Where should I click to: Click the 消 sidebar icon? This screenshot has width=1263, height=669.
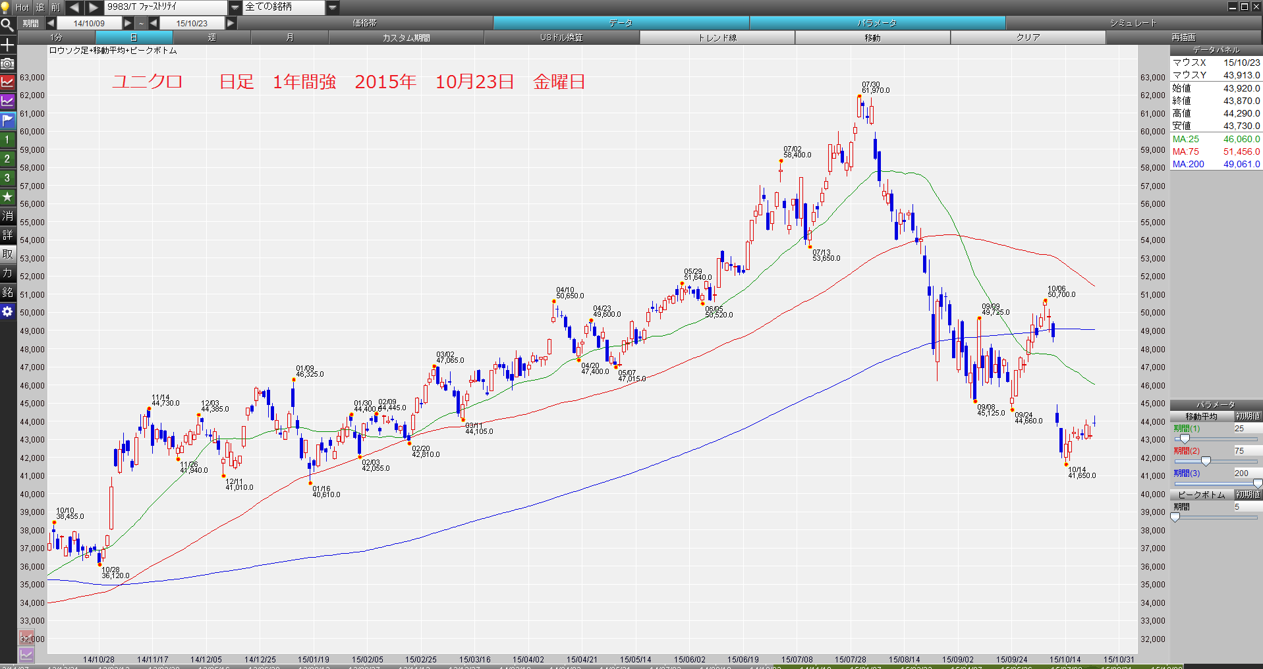tap(7, 216)
